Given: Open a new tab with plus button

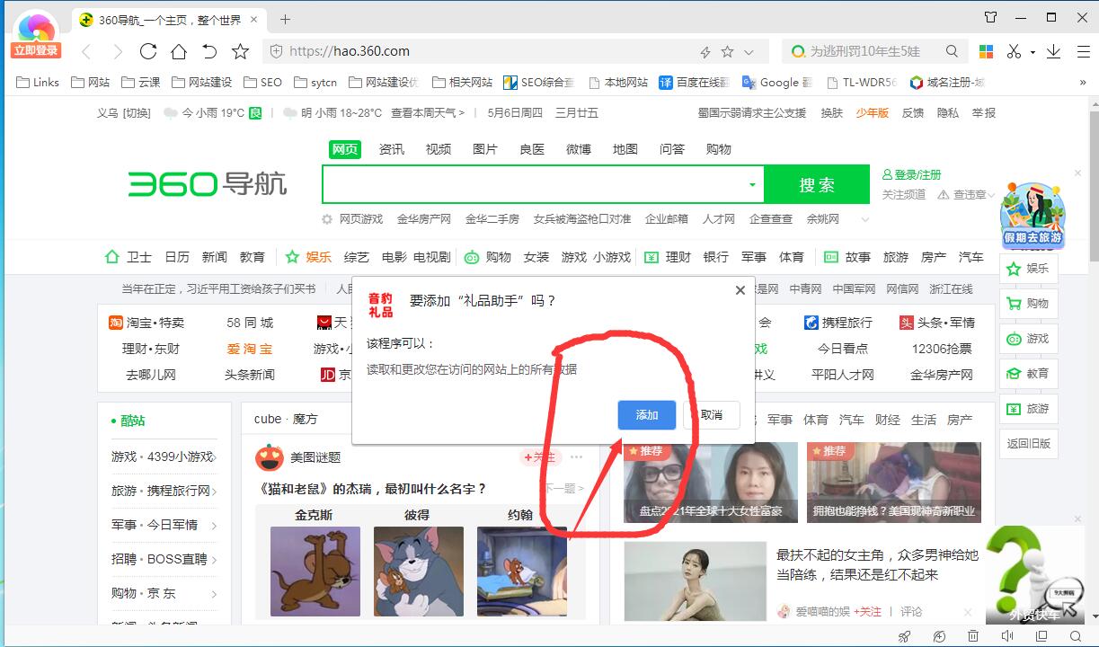Looking at the screenshot, I should click(x=285, y=19).
